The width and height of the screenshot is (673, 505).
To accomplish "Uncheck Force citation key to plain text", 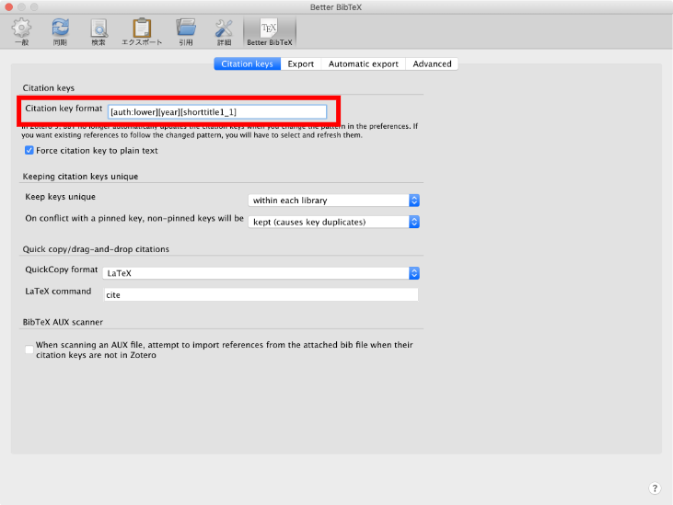I will click(x=29, y=150).
